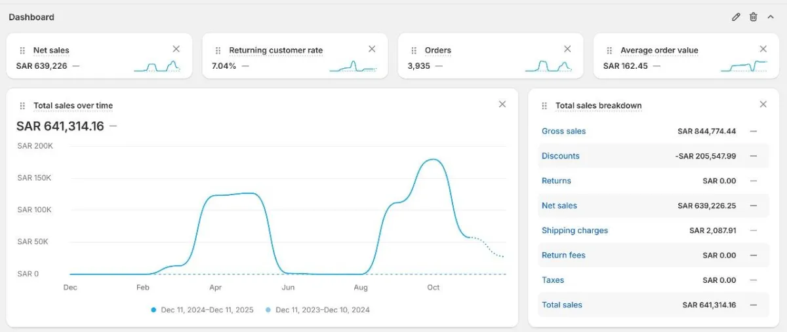This screenshot has height=332, width=787.
Task: Click the pencil edit dashboard icon
Action: coord(736,17)
